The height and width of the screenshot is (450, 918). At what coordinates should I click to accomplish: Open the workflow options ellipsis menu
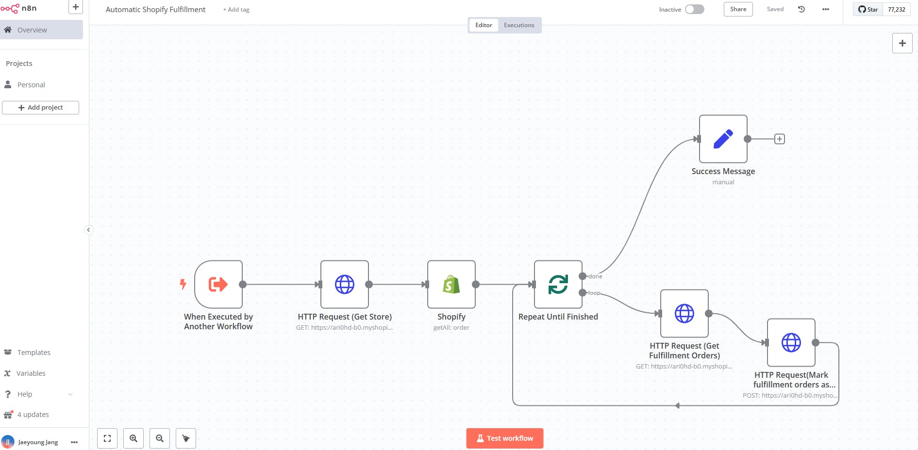click(x=826, y=9)
